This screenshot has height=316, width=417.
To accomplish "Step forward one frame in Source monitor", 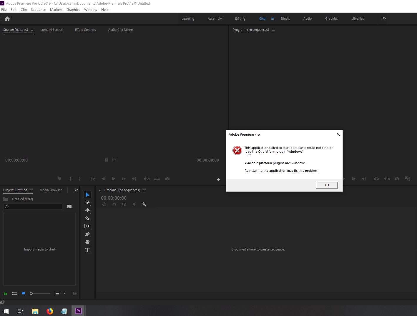I will (x=124, y=179).
